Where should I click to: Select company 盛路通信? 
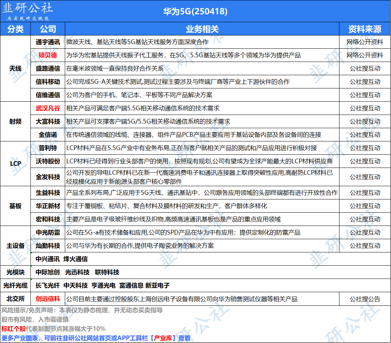48,68
